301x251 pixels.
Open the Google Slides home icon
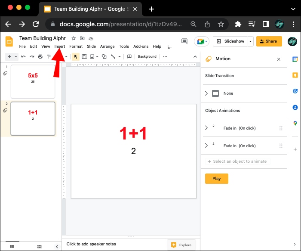point(9,41)
